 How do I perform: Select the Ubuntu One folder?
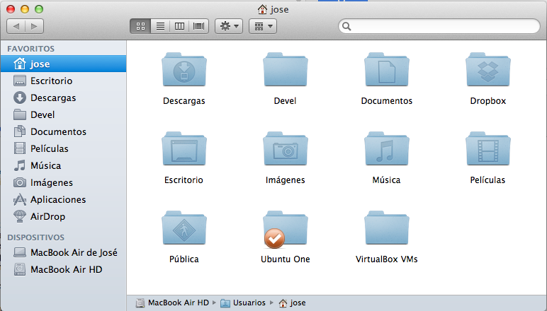click(x=285, y=229)
